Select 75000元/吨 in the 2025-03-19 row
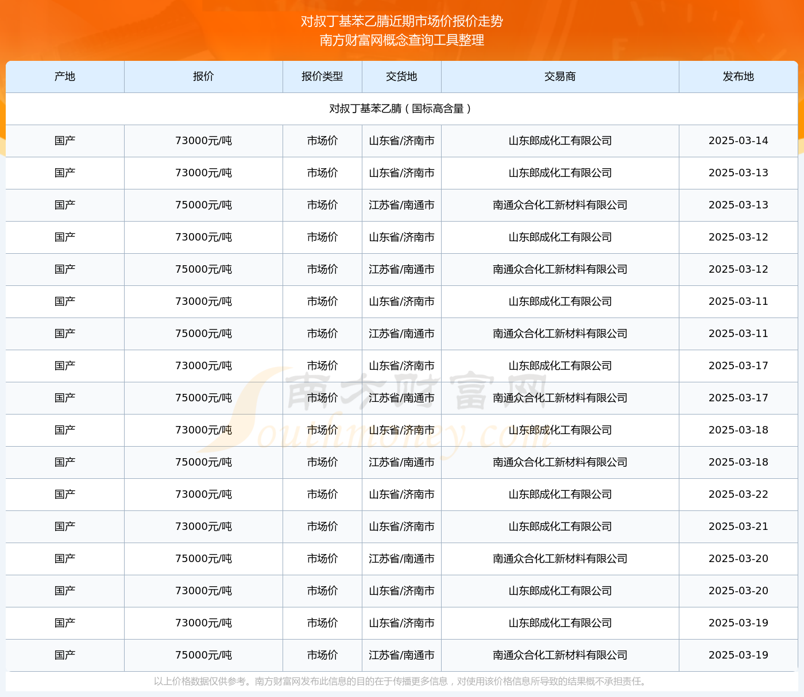The image size is (804, 697). pos(203,655)
